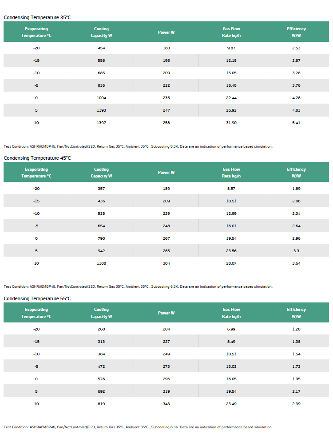Image resolution: width=333 pixels, height=447 pixels.
Task: Click the 28.07 gas flow cell
Action: (231, 263)
